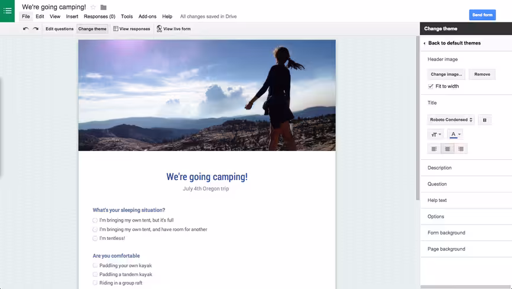Click the Change theme toolbar button
The width and height of the screenshot is (512, 289).
click(x=92, y=29)
